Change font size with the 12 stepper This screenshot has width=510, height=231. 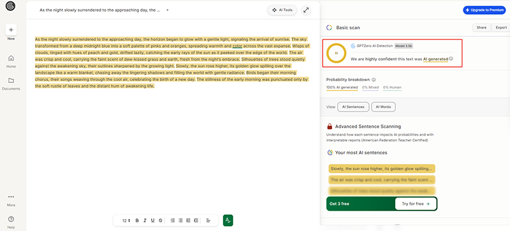(x=126, y=221)
